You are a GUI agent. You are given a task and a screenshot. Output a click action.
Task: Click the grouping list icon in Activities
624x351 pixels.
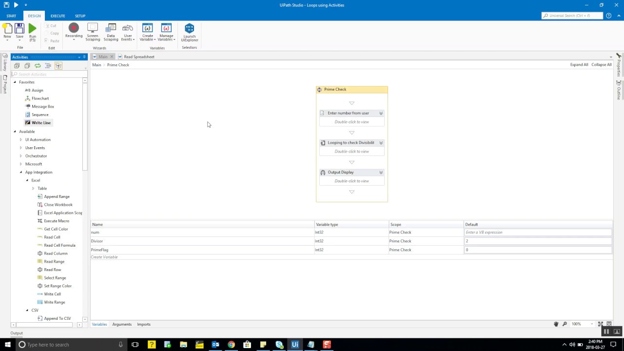[48, 66]
